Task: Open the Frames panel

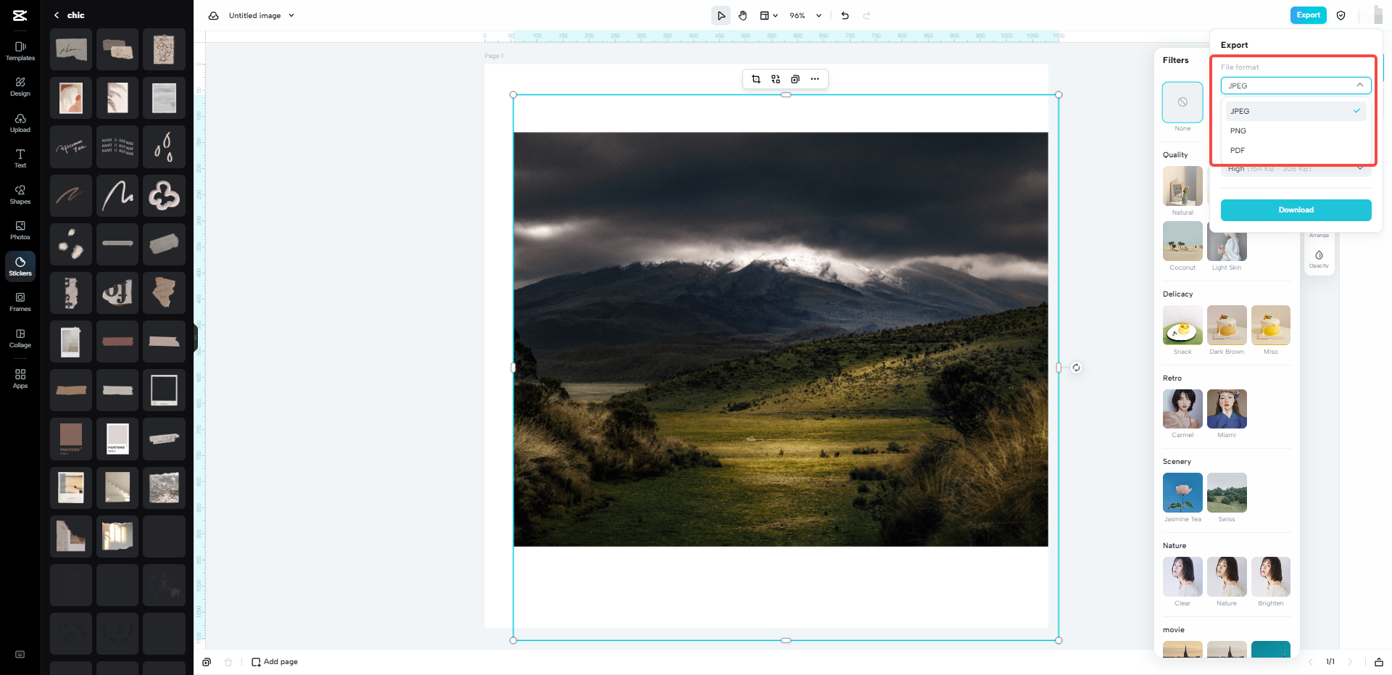Action: point(20,301)
